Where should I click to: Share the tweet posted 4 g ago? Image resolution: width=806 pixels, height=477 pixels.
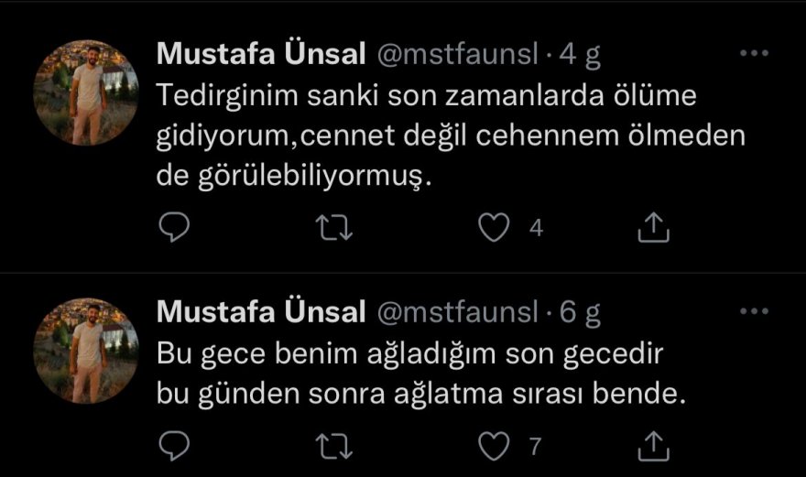tap(654, 227)
